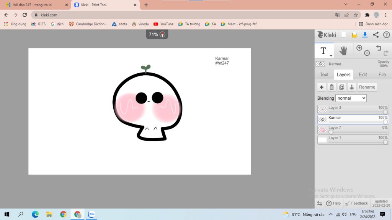This screenshot has width=392, height=220.
Task: Click Layer 1 opacity slider handle
Action: coord(385,142)
